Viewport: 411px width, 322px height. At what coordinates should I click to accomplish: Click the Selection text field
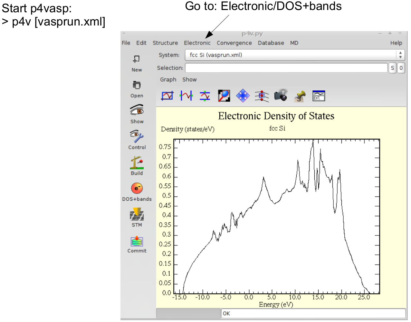[286, 68]
